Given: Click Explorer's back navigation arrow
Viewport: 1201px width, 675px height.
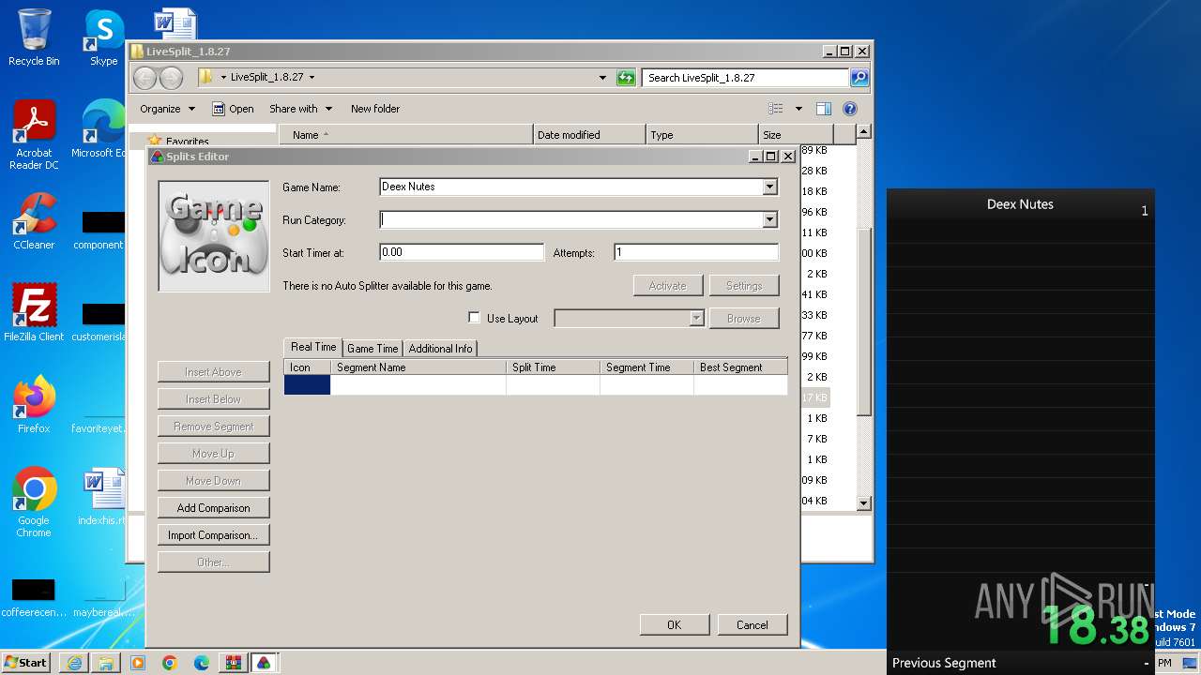Looking at the screenshot, I should (145, 78).
